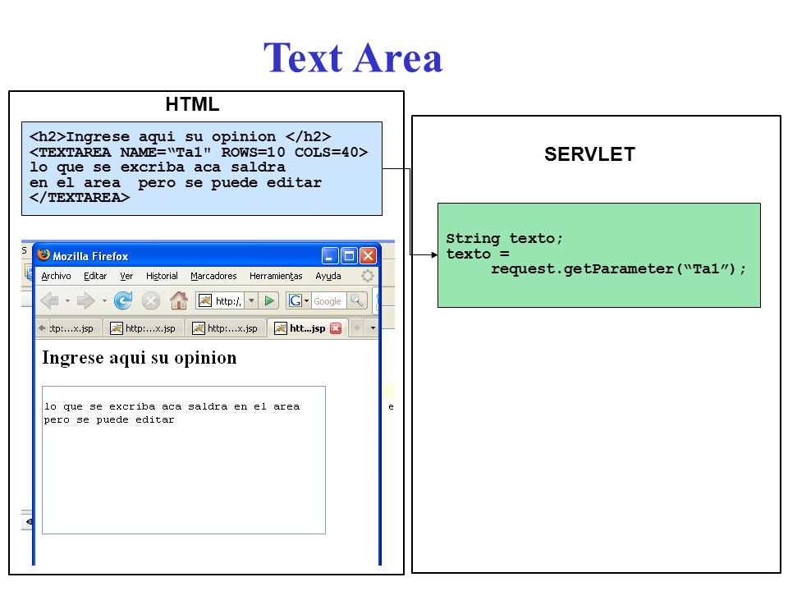788x591 pixels.
Task: Click the <h2>Ingrese aqui su opinion</h2> line
Action: pyautogui.click(x=180, y=137)
